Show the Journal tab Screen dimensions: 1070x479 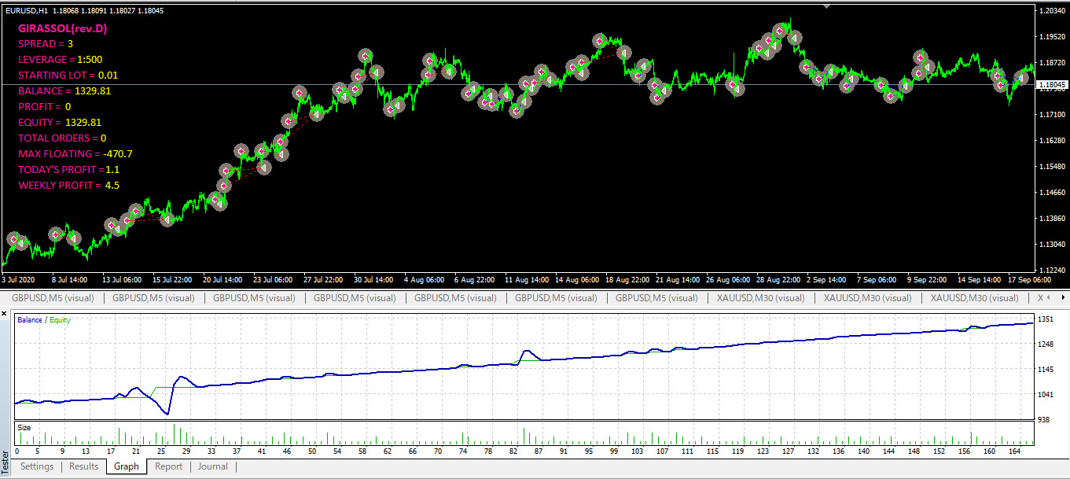click(213, 466)
